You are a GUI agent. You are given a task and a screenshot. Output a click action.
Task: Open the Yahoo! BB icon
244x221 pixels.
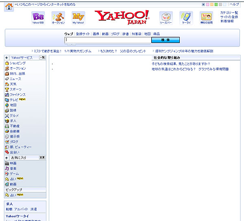(x=38, y=18)
